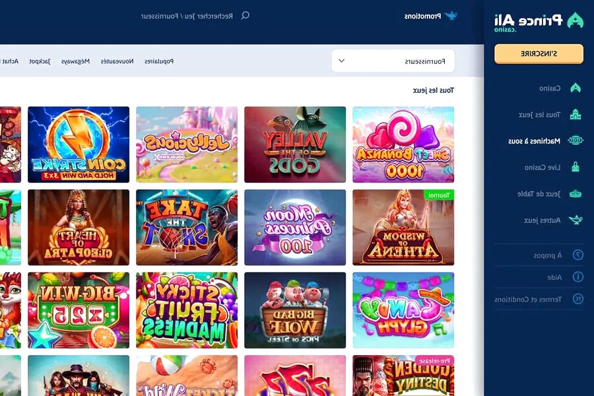Open the Termes et Conditions link
Image resolution: width=594 pixels, height=396 pixels.
(528, 300)
